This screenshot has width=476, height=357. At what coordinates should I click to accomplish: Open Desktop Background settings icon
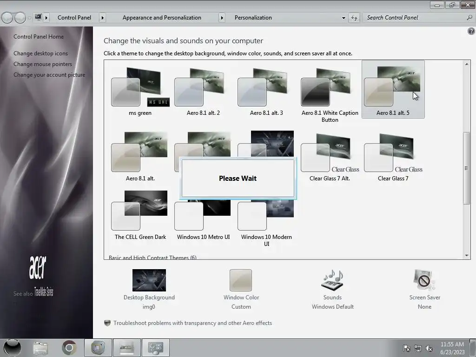click(149, 280)
